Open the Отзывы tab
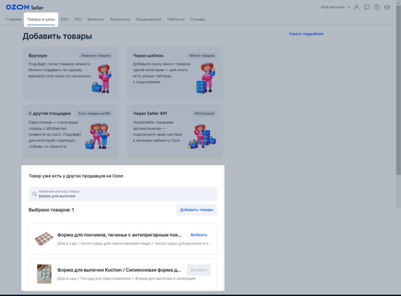This screenshot has height=296, width=401. click(198, 19)
